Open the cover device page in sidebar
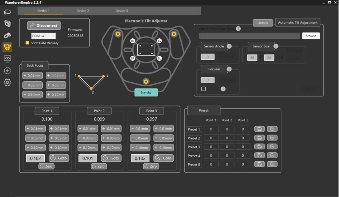This screenshot has width=339, height=197. (7, 35)
